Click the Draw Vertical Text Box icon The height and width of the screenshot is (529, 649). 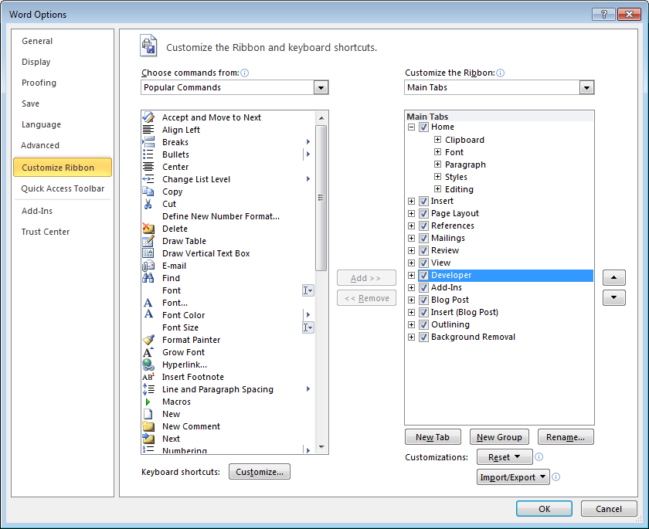click(148, 253)
